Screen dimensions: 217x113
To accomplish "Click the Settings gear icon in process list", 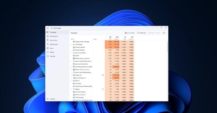I will point(74,89).
